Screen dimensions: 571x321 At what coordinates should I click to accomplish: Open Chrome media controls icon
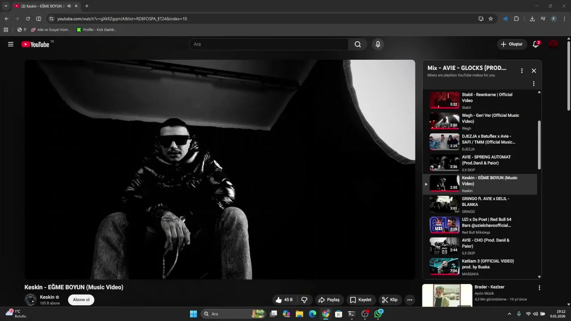[x=543, y=19]
